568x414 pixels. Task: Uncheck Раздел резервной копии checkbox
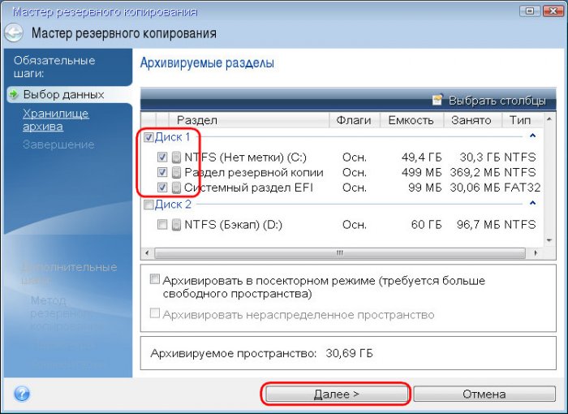[162, 172]
